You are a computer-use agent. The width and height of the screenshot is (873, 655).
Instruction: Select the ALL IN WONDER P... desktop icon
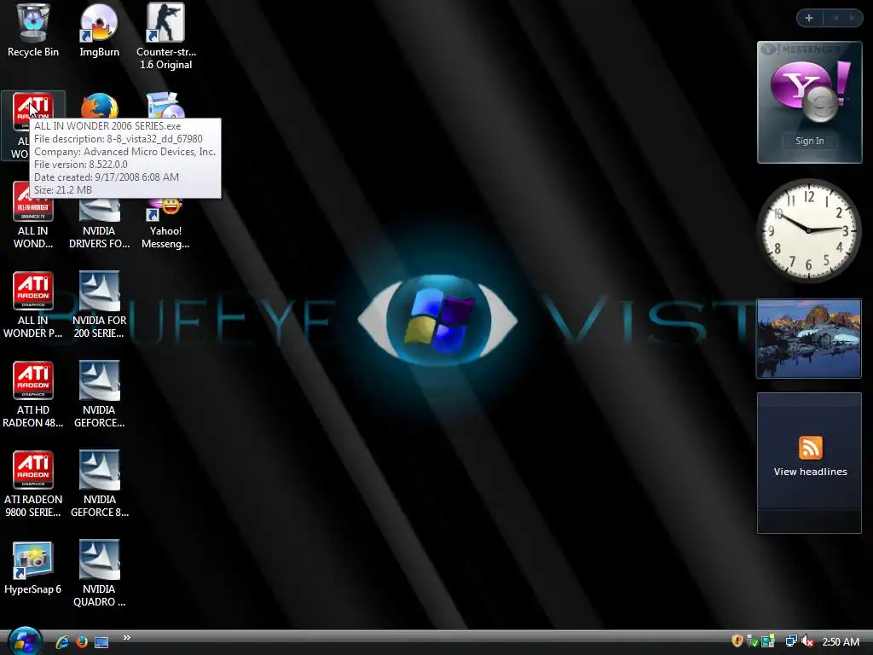pyautogui.click(x=33, y=304)
